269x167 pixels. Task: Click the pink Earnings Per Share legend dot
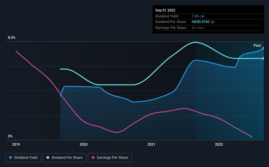click(x=93, y=157)
